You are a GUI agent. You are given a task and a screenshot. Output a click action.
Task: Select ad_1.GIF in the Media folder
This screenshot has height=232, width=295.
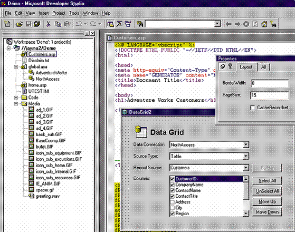click(x=44, y=110)
